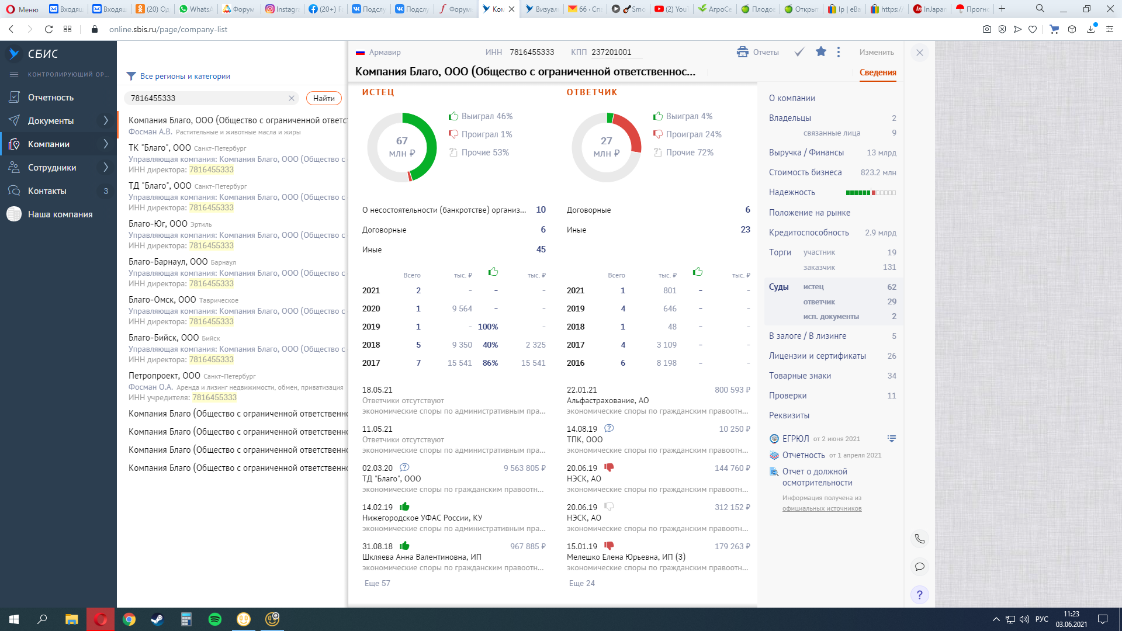Click the question icon next to 14.08.19 case
This screenshot has width=1122, height=631.
(609, 428)
